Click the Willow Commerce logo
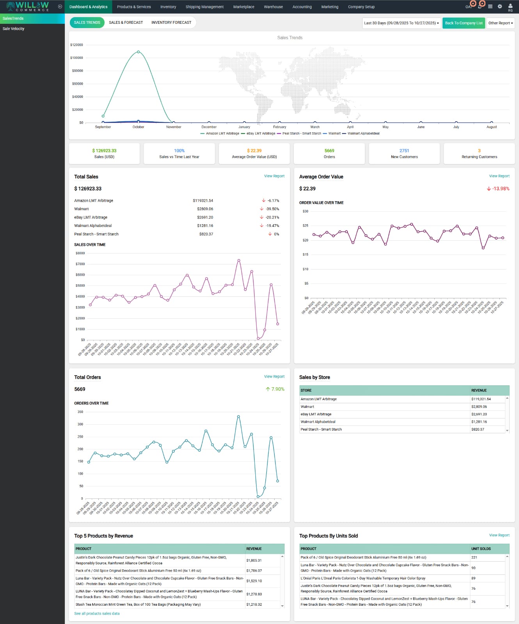 (x=28, y=7)
